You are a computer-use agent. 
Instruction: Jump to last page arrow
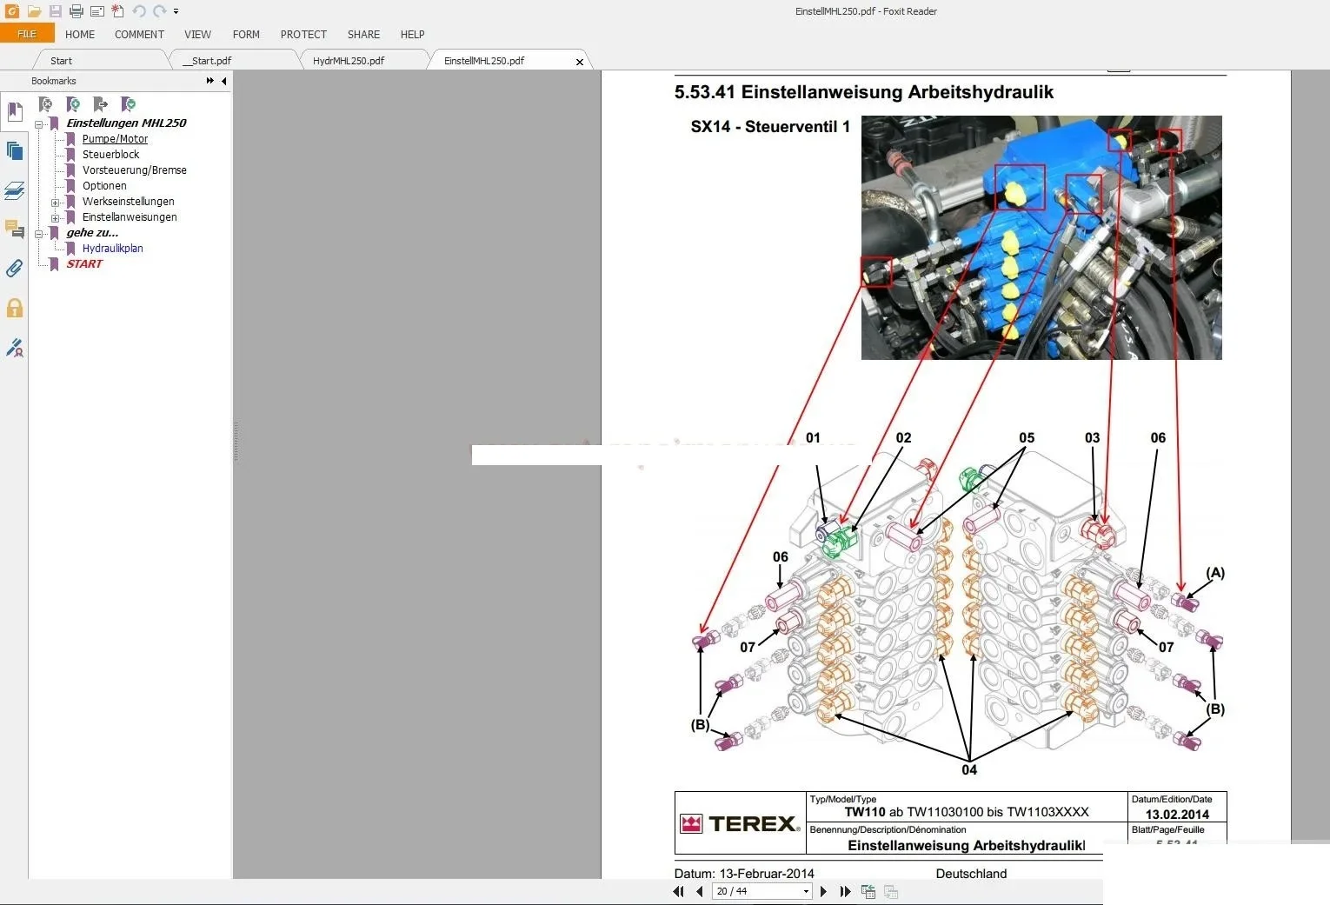[845, 891]
